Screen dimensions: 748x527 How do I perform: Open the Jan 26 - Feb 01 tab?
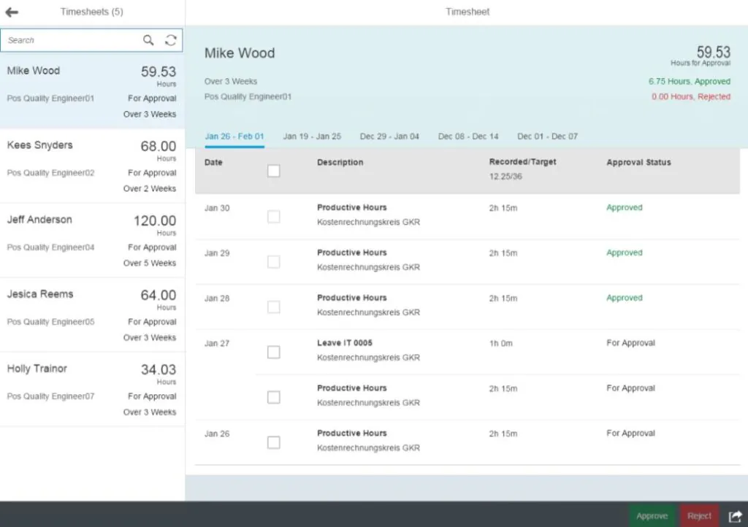click(x=234, y=136)
